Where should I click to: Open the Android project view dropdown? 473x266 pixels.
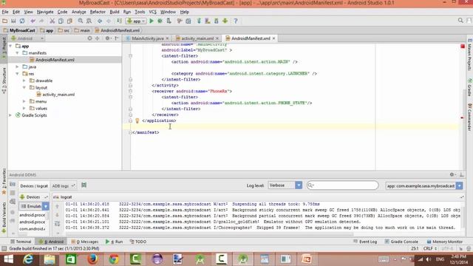point(27,38)
